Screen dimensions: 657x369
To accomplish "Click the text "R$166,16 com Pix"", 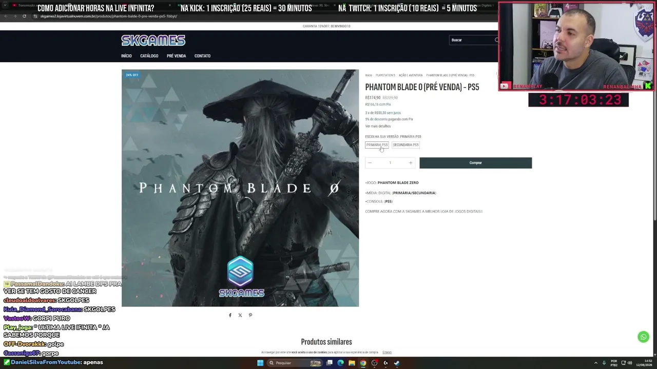I will pyautogui.click(x=378, y=105).
